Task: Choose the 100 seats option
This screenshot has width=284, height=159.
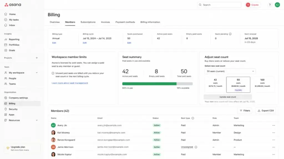Action: tap(262, 84)
